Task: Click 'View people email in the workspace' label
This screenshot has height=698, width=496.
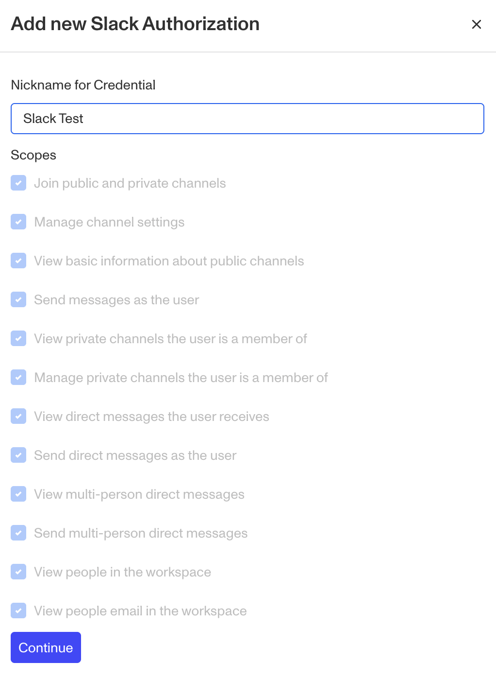Action: pyautogui.click(x=140, y=611)
